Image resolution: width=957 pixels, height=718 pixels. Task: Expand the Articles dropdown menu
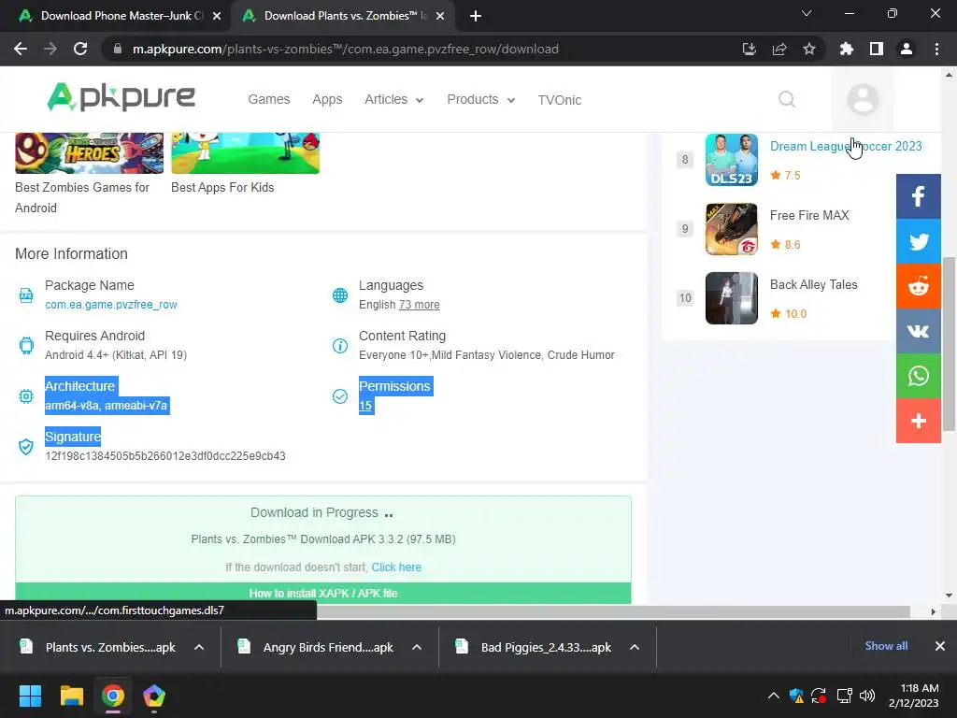(393, 99)
